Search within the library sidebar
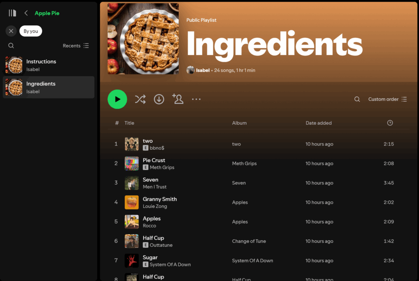The width and height of the screenshot is (419, 281). (11, 46)
